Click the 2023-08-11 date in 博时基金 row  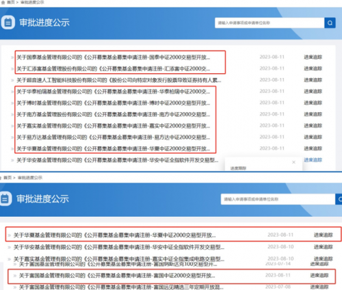[272, 103]
